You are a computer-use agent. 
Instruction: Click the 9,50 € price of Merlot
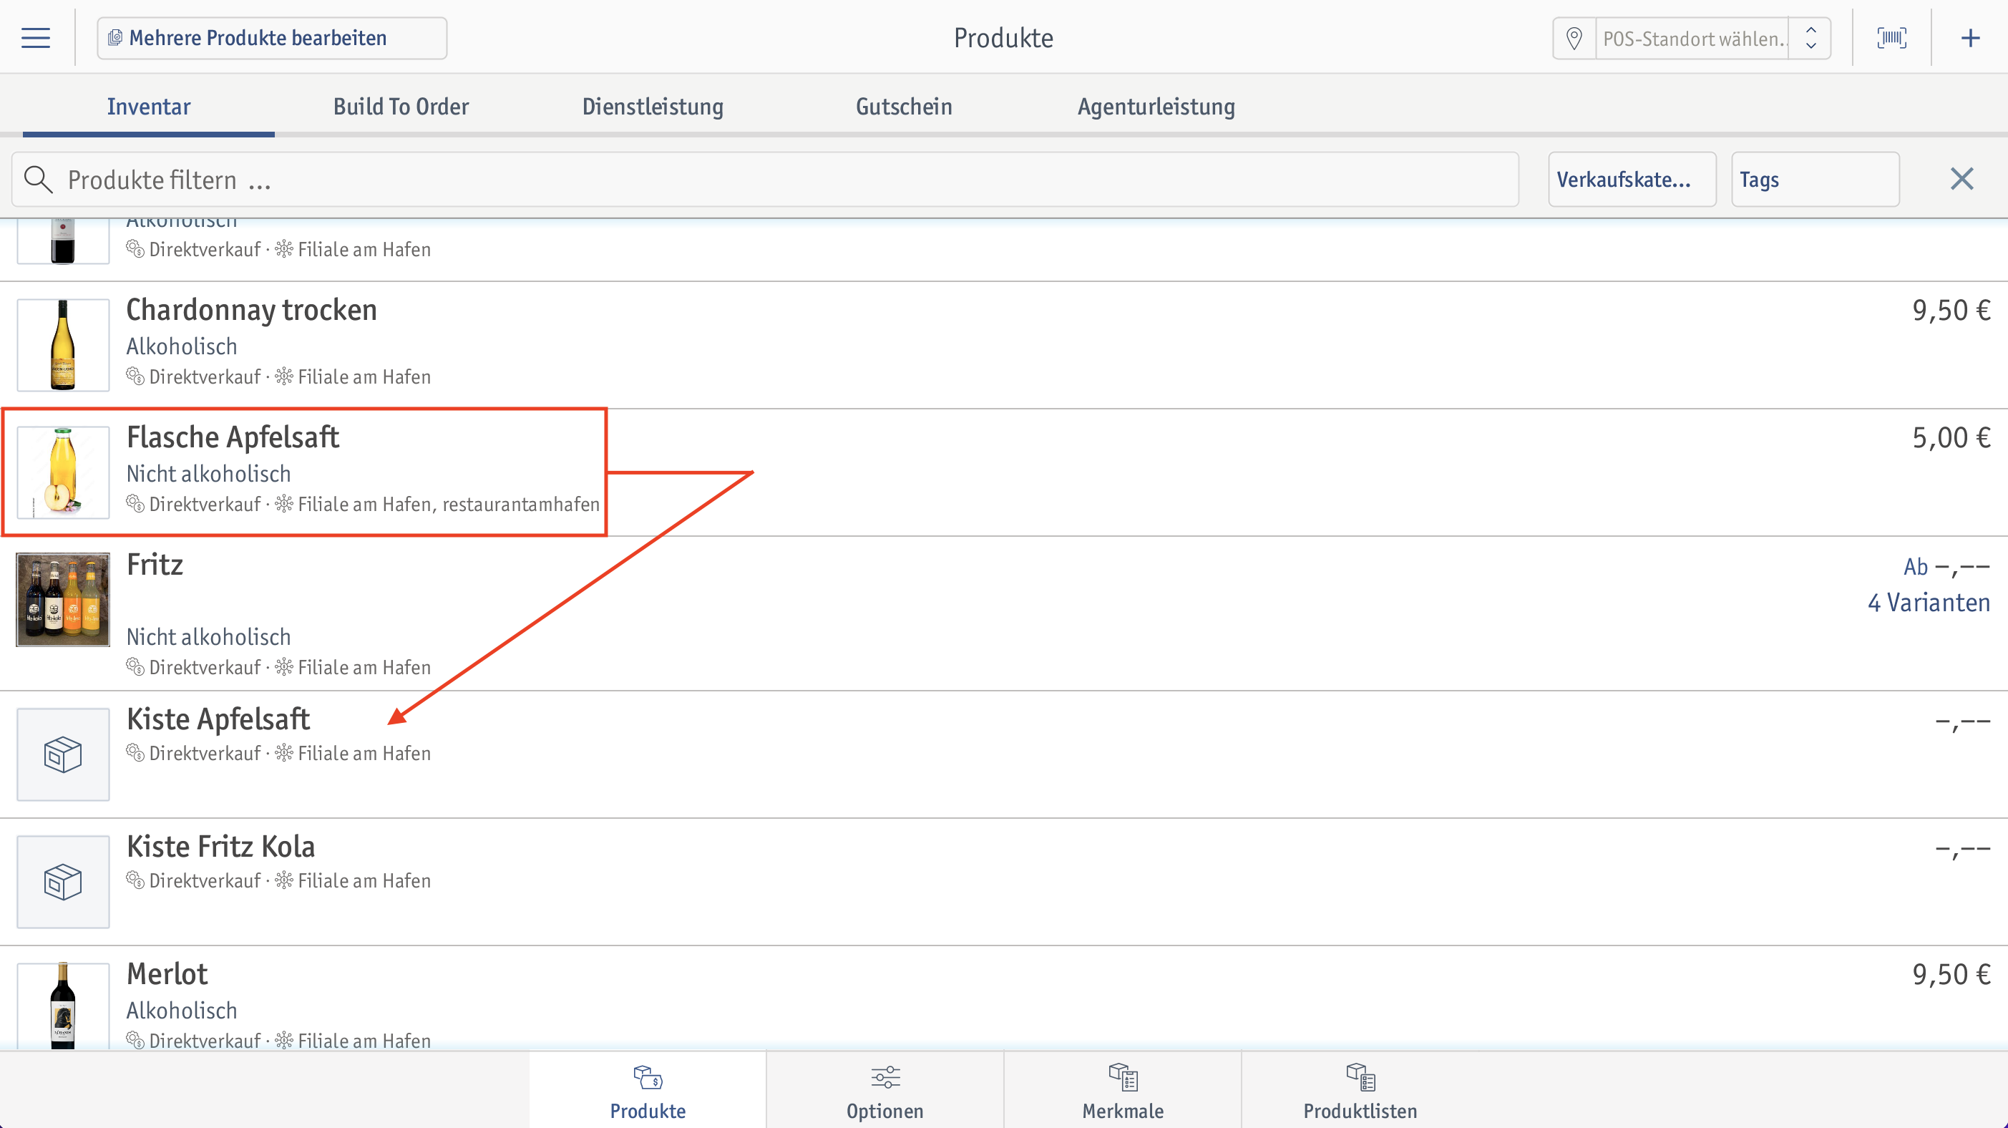pyautogui.click(x=1951, y=974)
